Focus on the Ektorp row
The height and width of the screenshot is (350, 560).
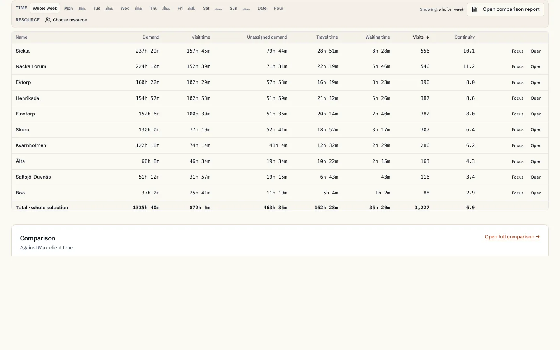click(518, 82)
